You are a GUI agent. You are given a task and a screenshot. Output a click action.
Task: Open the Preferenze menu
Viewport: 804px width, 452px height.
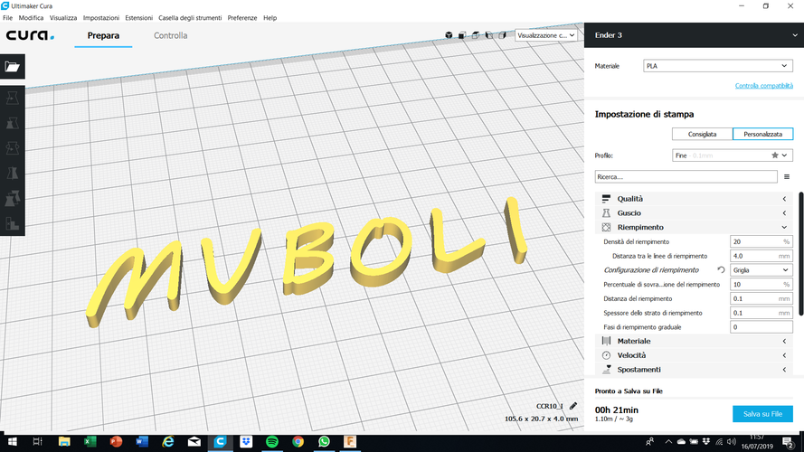pyautogui.click(x=242, y=18)
